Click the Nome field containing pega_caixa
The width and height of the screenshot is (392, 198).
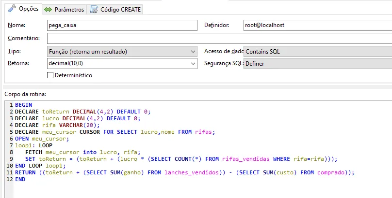click(x=122, y=26)
